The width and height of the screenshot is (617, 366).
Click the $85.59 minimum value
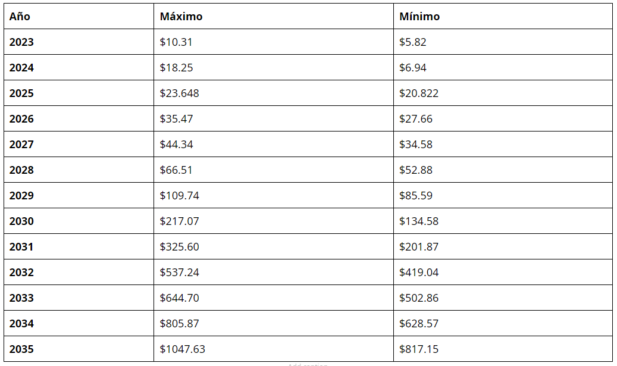415,196
